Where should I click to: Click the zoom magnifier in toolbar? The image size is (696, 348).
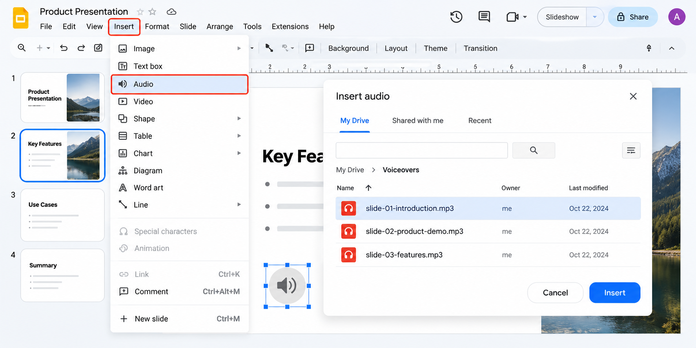click(x=22, y=48)
